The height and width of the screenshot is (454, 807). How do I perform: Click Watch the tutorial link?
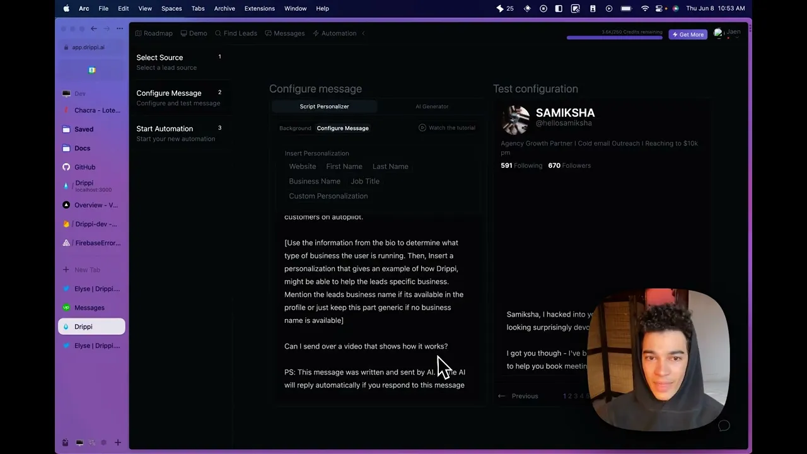tap(447, 128)
